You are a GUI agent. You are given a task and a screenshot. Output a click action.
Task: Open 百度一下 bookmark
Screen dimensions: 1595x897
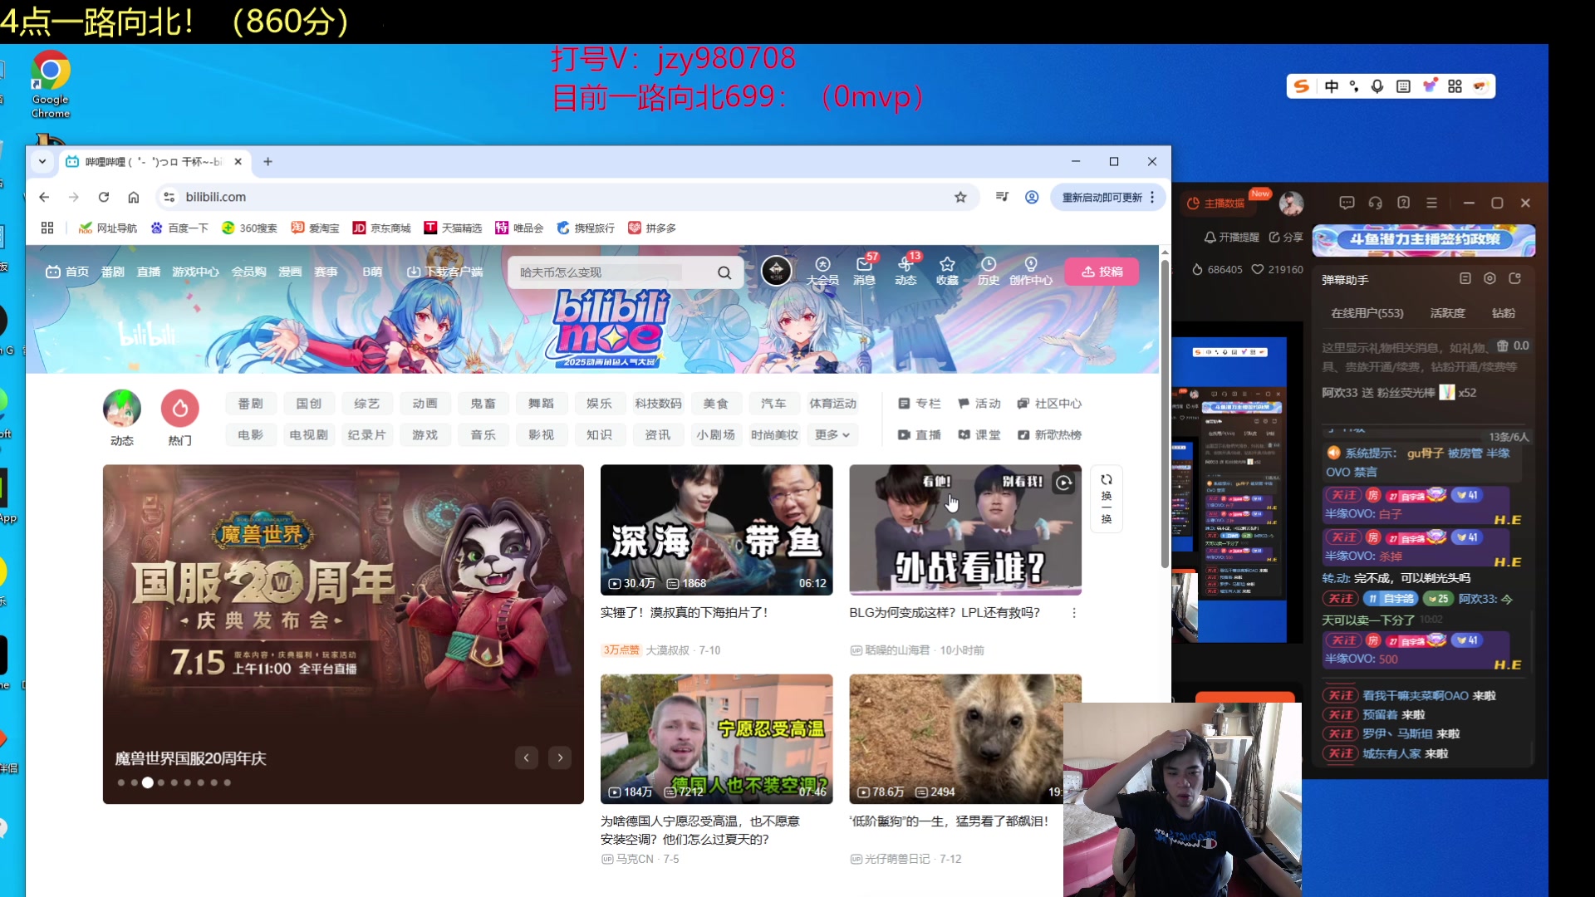click(179, 228)
